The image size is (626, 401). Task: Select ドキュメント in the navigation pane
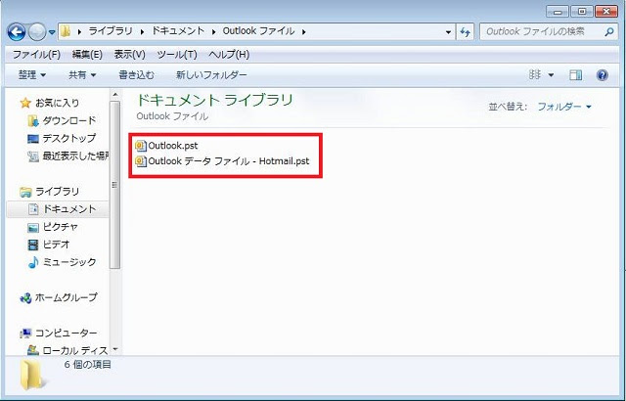69,209
